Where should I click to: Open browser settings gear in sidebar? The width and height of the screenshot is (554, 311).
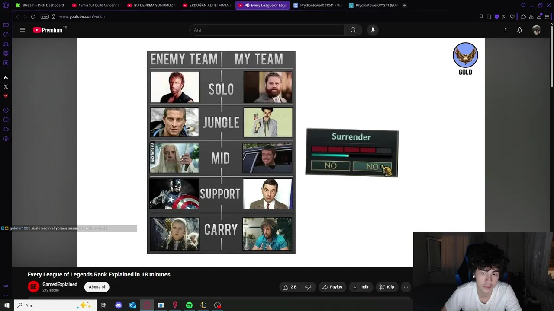pos(6,139)
